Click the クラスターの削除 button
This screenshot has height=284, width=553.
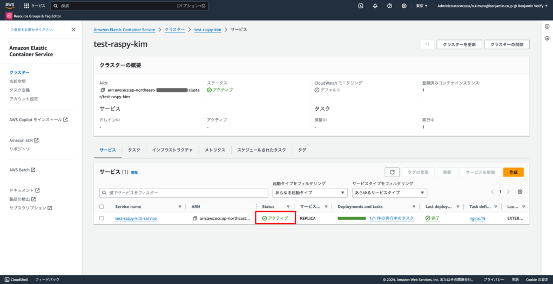click(x=507, y=44)
